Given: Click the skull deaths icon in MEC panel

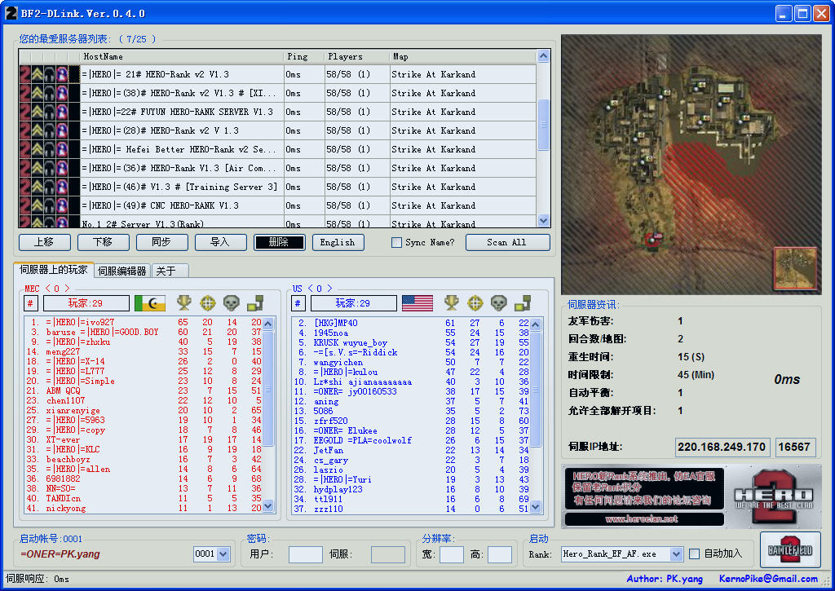Looking at the screenshot, I should coord(231,303).
